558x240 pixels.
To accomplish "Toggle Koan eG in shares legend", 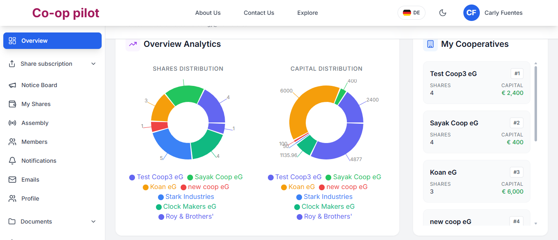I will [x=160, y=187].
